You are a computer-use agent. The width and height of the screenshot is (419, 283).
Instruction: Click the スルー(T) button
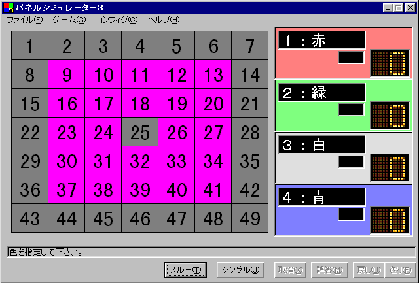185,270
